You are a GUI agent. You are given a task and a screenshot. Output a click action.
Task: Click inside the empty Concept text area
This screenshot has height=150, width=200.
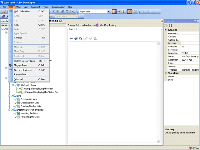(113, 92)
